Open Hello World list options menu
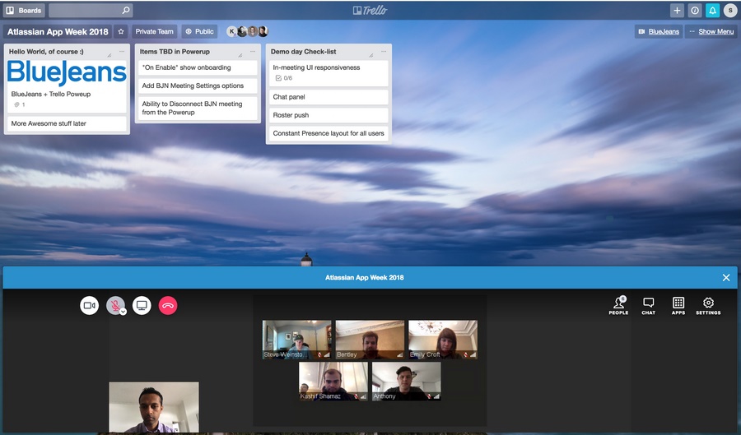The height and width of the screenshot is (435, 741). [122, 52]
